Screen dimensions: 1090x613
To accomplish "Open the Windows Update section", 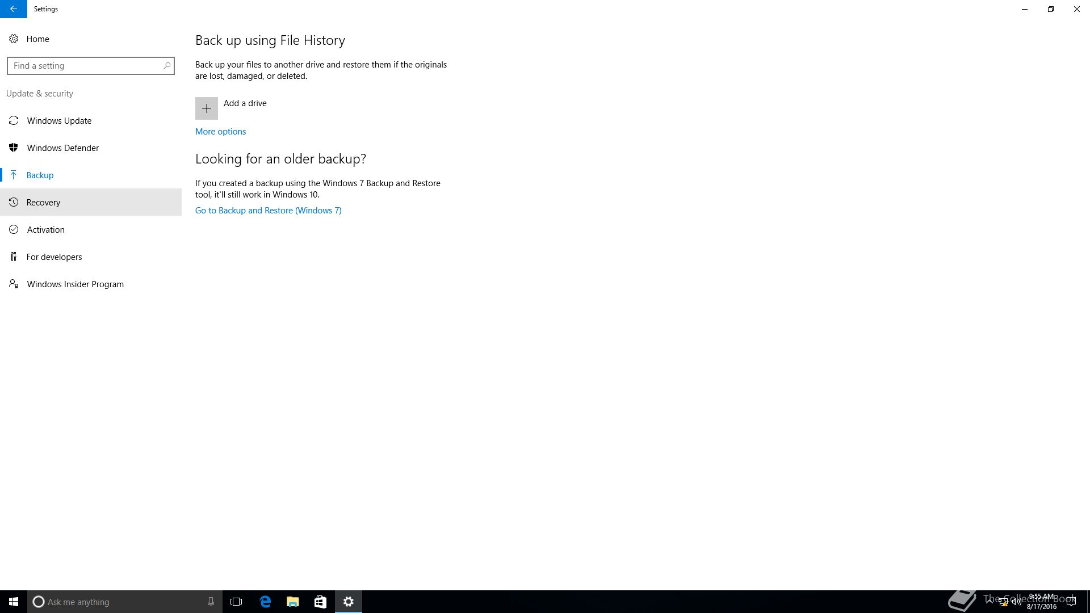I will click(x=91, y=120).
